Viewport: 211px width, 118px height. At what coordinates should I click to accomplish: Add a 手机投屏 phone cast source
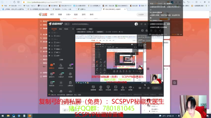pyautogui.click(x=108, y=88)
